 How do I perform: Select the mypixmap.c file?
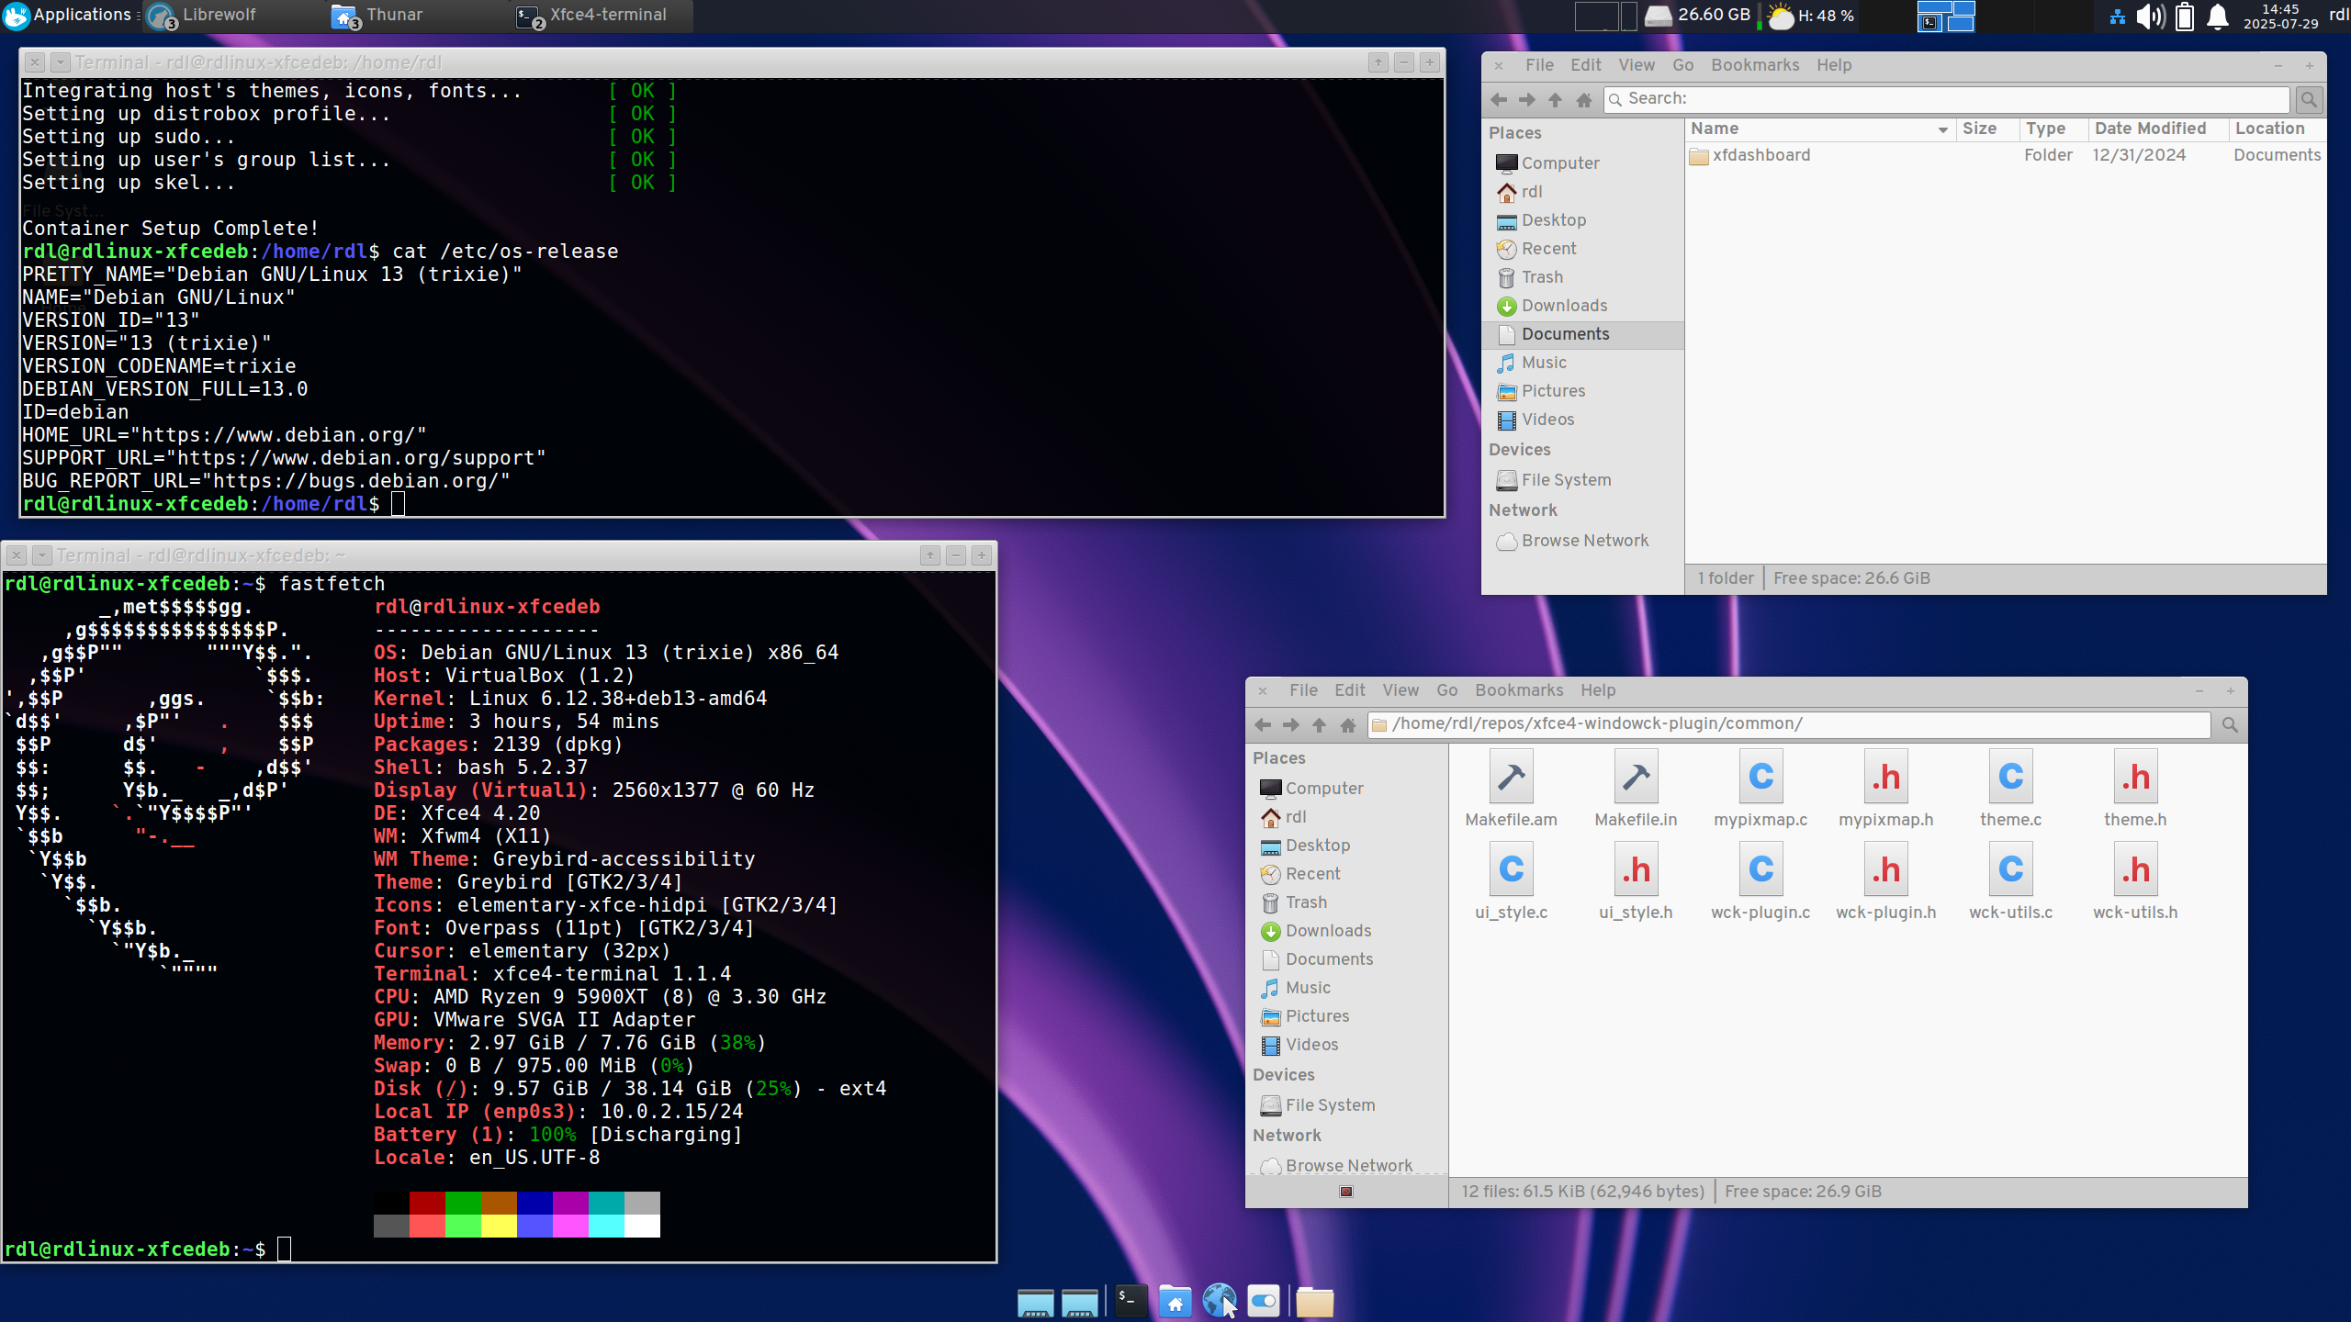(x=1760, y=790)
